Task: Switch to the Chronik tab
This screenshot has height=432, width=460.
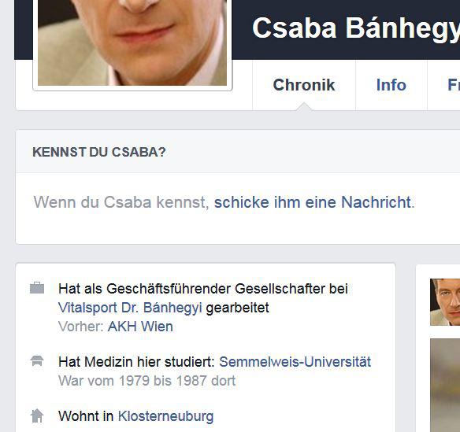Action: click(304, 85)
